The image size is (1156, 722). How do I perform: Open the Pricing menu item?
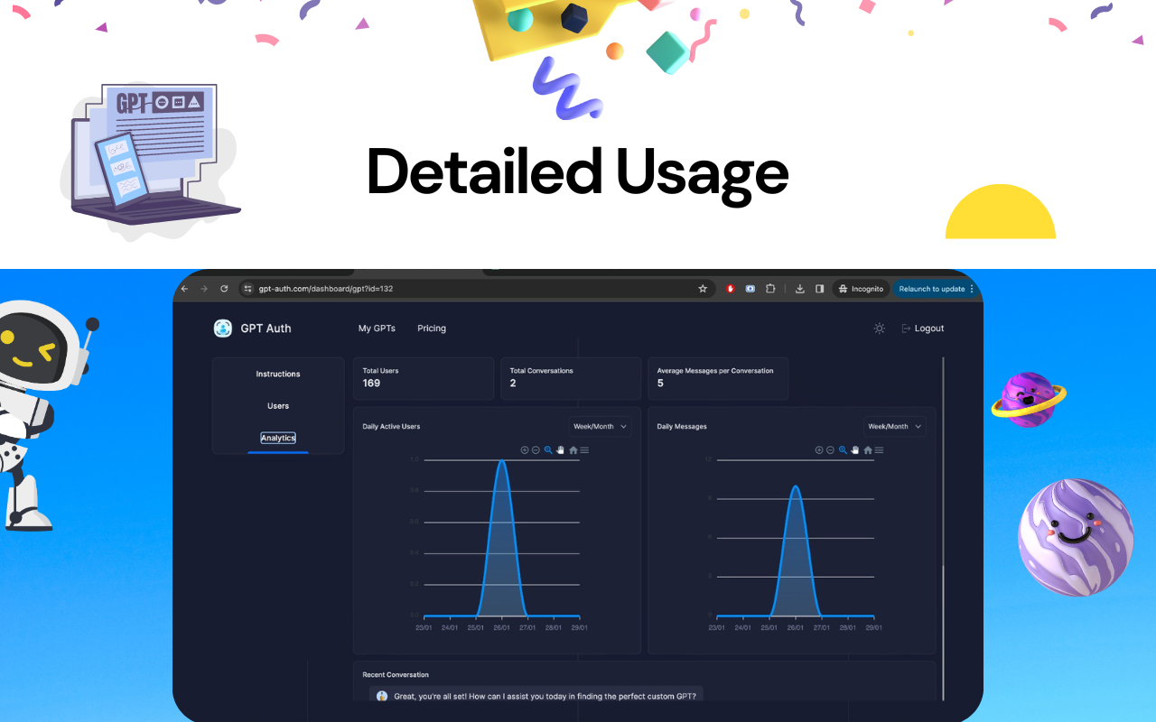click(x=432, y=329)
